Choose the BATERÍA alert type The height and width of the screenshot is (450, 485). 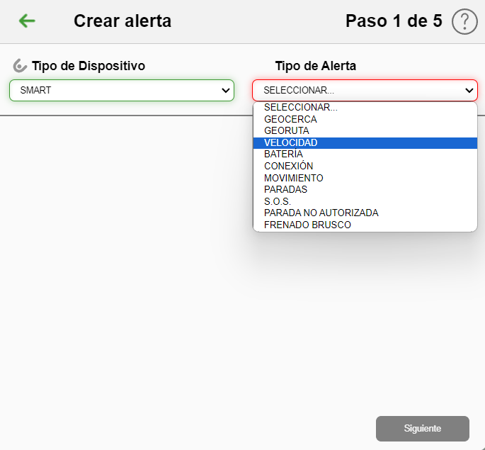(x=283, y=154)
